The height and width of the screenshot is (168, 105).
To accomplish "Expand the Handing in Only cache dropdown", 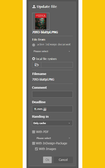I will click(x=52, y=123).
